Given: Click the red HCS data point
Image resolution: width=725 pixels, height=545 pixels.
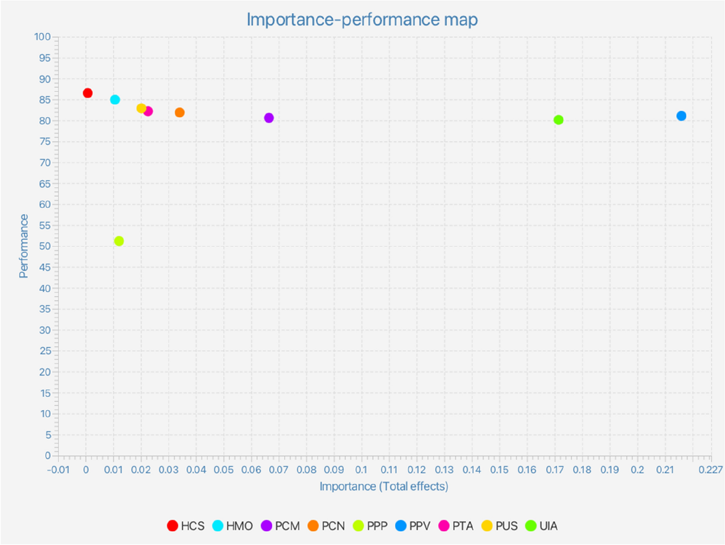Looking at the screenshot, I should [x=88, y=93].
